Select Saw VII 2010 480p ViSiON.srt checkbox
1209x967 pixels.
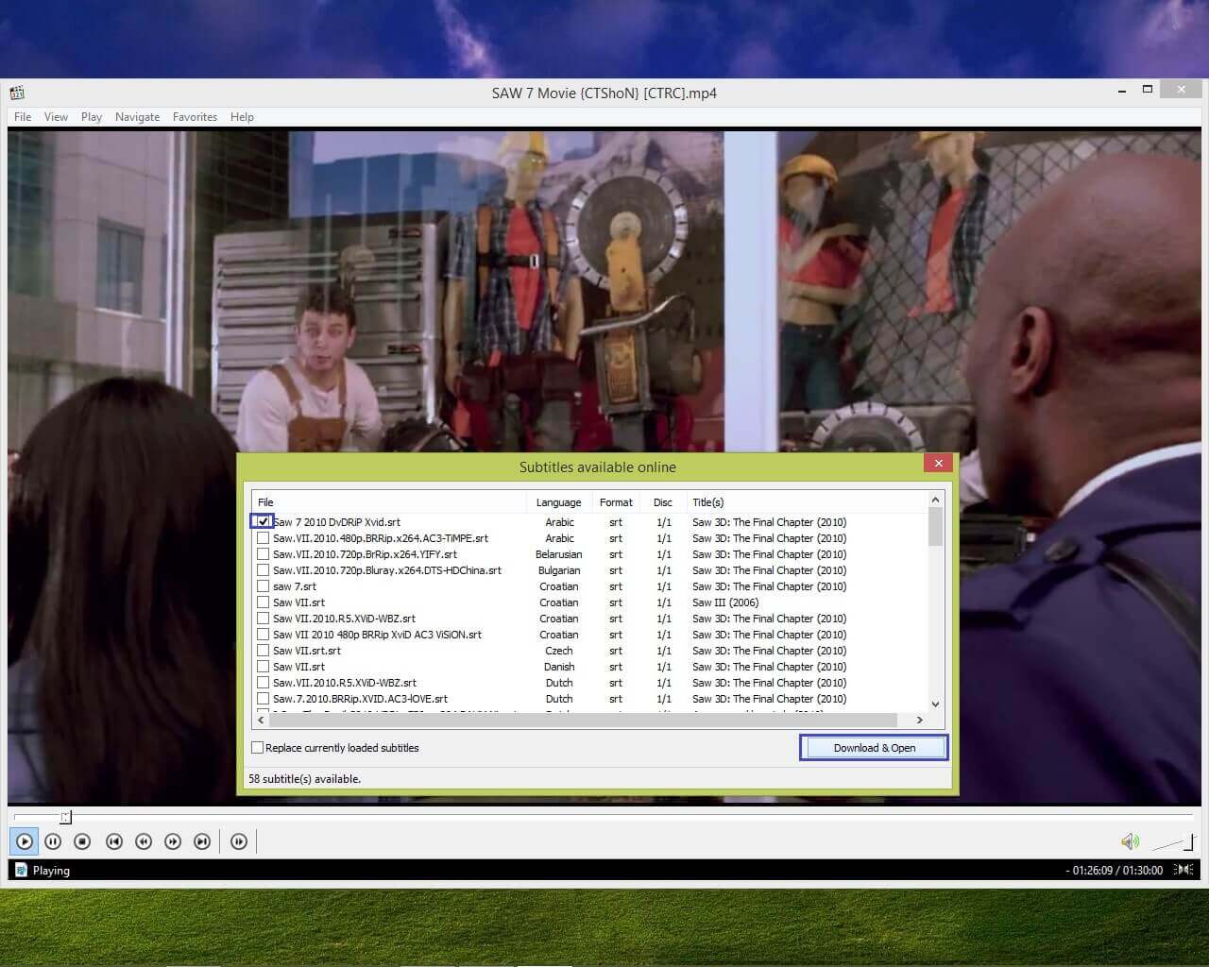263,635
